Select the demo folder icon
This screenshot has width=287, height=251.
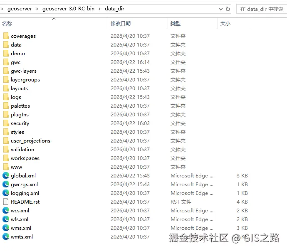pos(6,53)
